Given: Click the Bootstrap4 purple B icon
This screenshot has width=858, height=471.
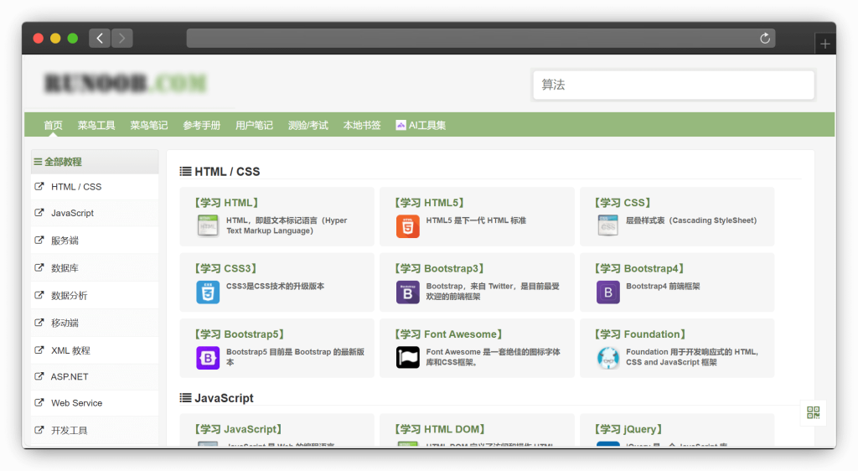Looking at the screenshot, I should click(x=607, y=292).
